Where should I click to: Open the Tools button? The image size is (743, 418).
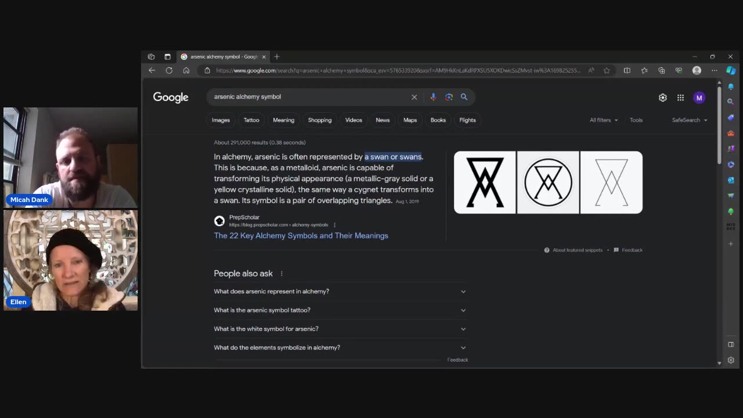coord(636,120)
